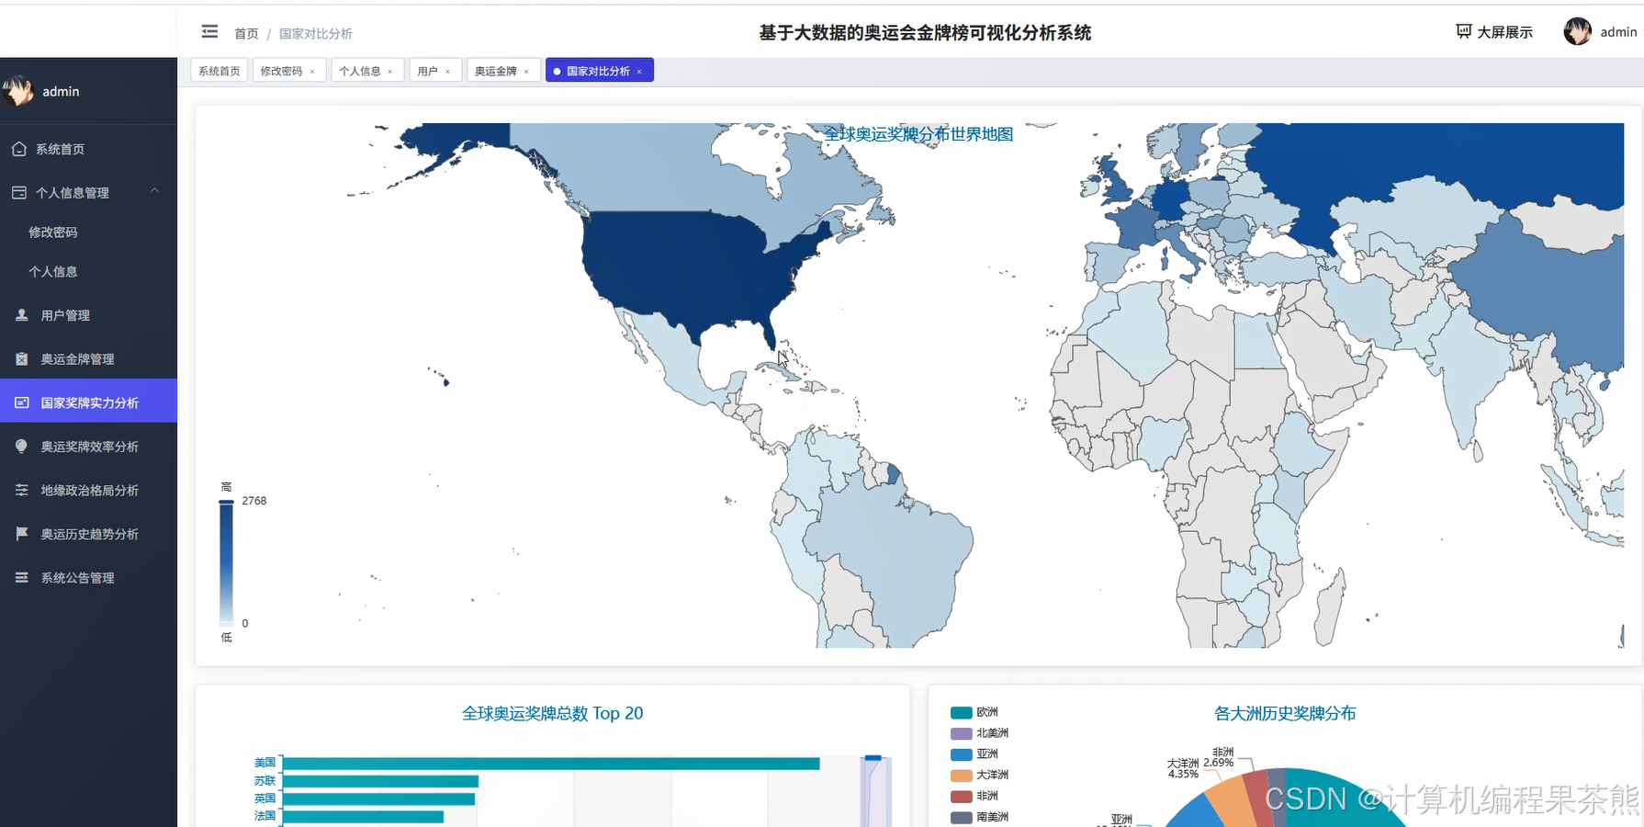This screenshot has height=827, width=1644.
Task: Open 系统首页 via its home icon in the sidebar
Action: coord(19,149)
